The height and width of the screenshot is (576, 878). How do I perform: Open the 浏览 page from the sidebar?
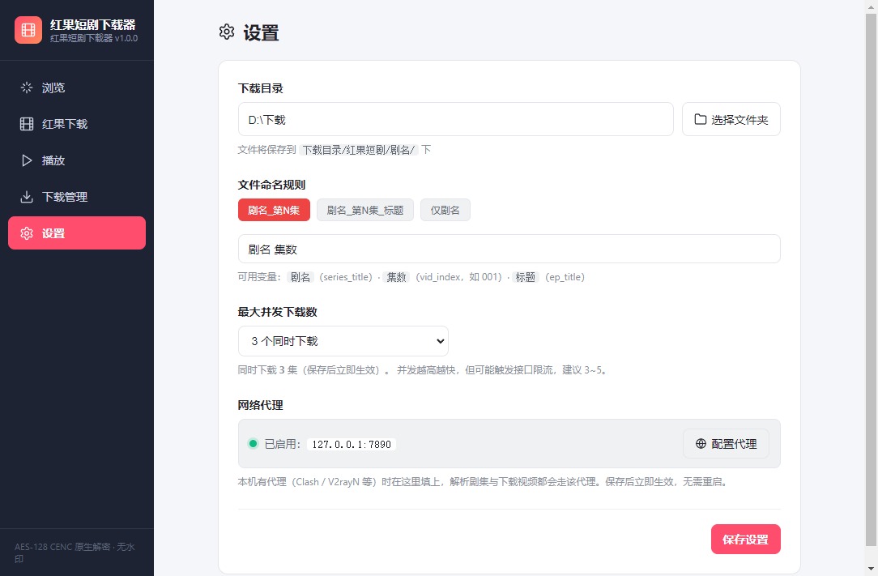point(77,87)
